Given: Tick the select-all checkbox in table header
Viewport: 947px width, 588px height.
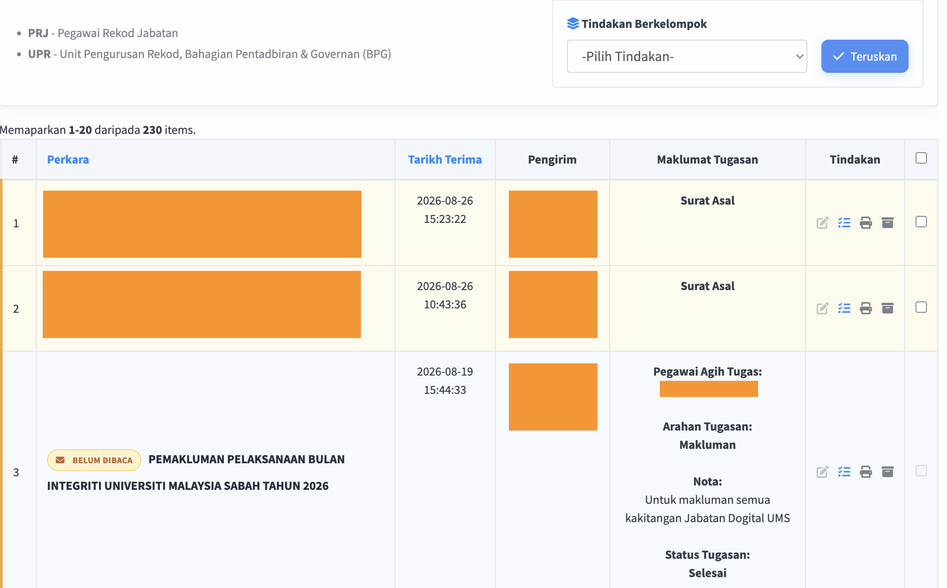Looking at the screenshot, I should 921,158.
